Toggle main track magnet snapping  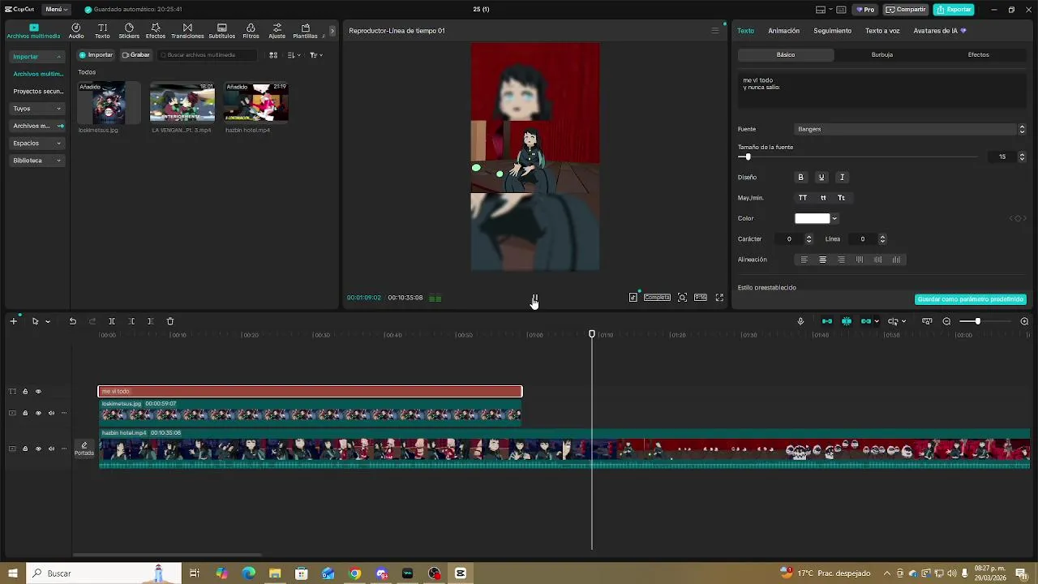[x=827, y=321]
